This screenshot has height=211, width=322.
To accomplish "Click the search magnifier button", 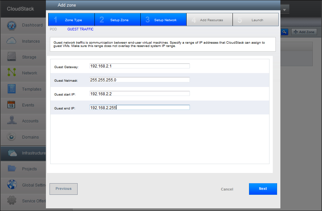I will coord(284,32).
